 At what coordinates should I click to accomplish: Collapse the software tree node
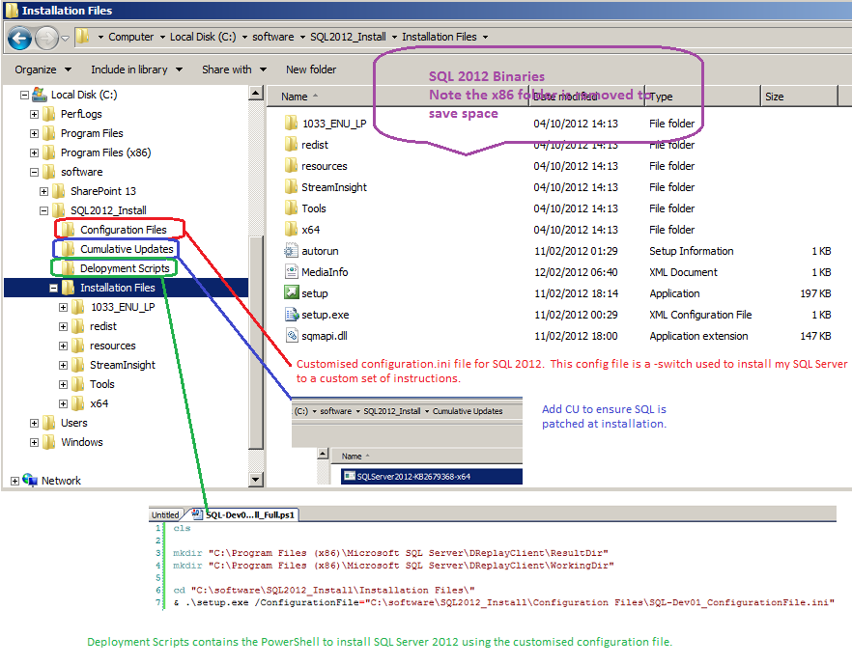[34, 173]
